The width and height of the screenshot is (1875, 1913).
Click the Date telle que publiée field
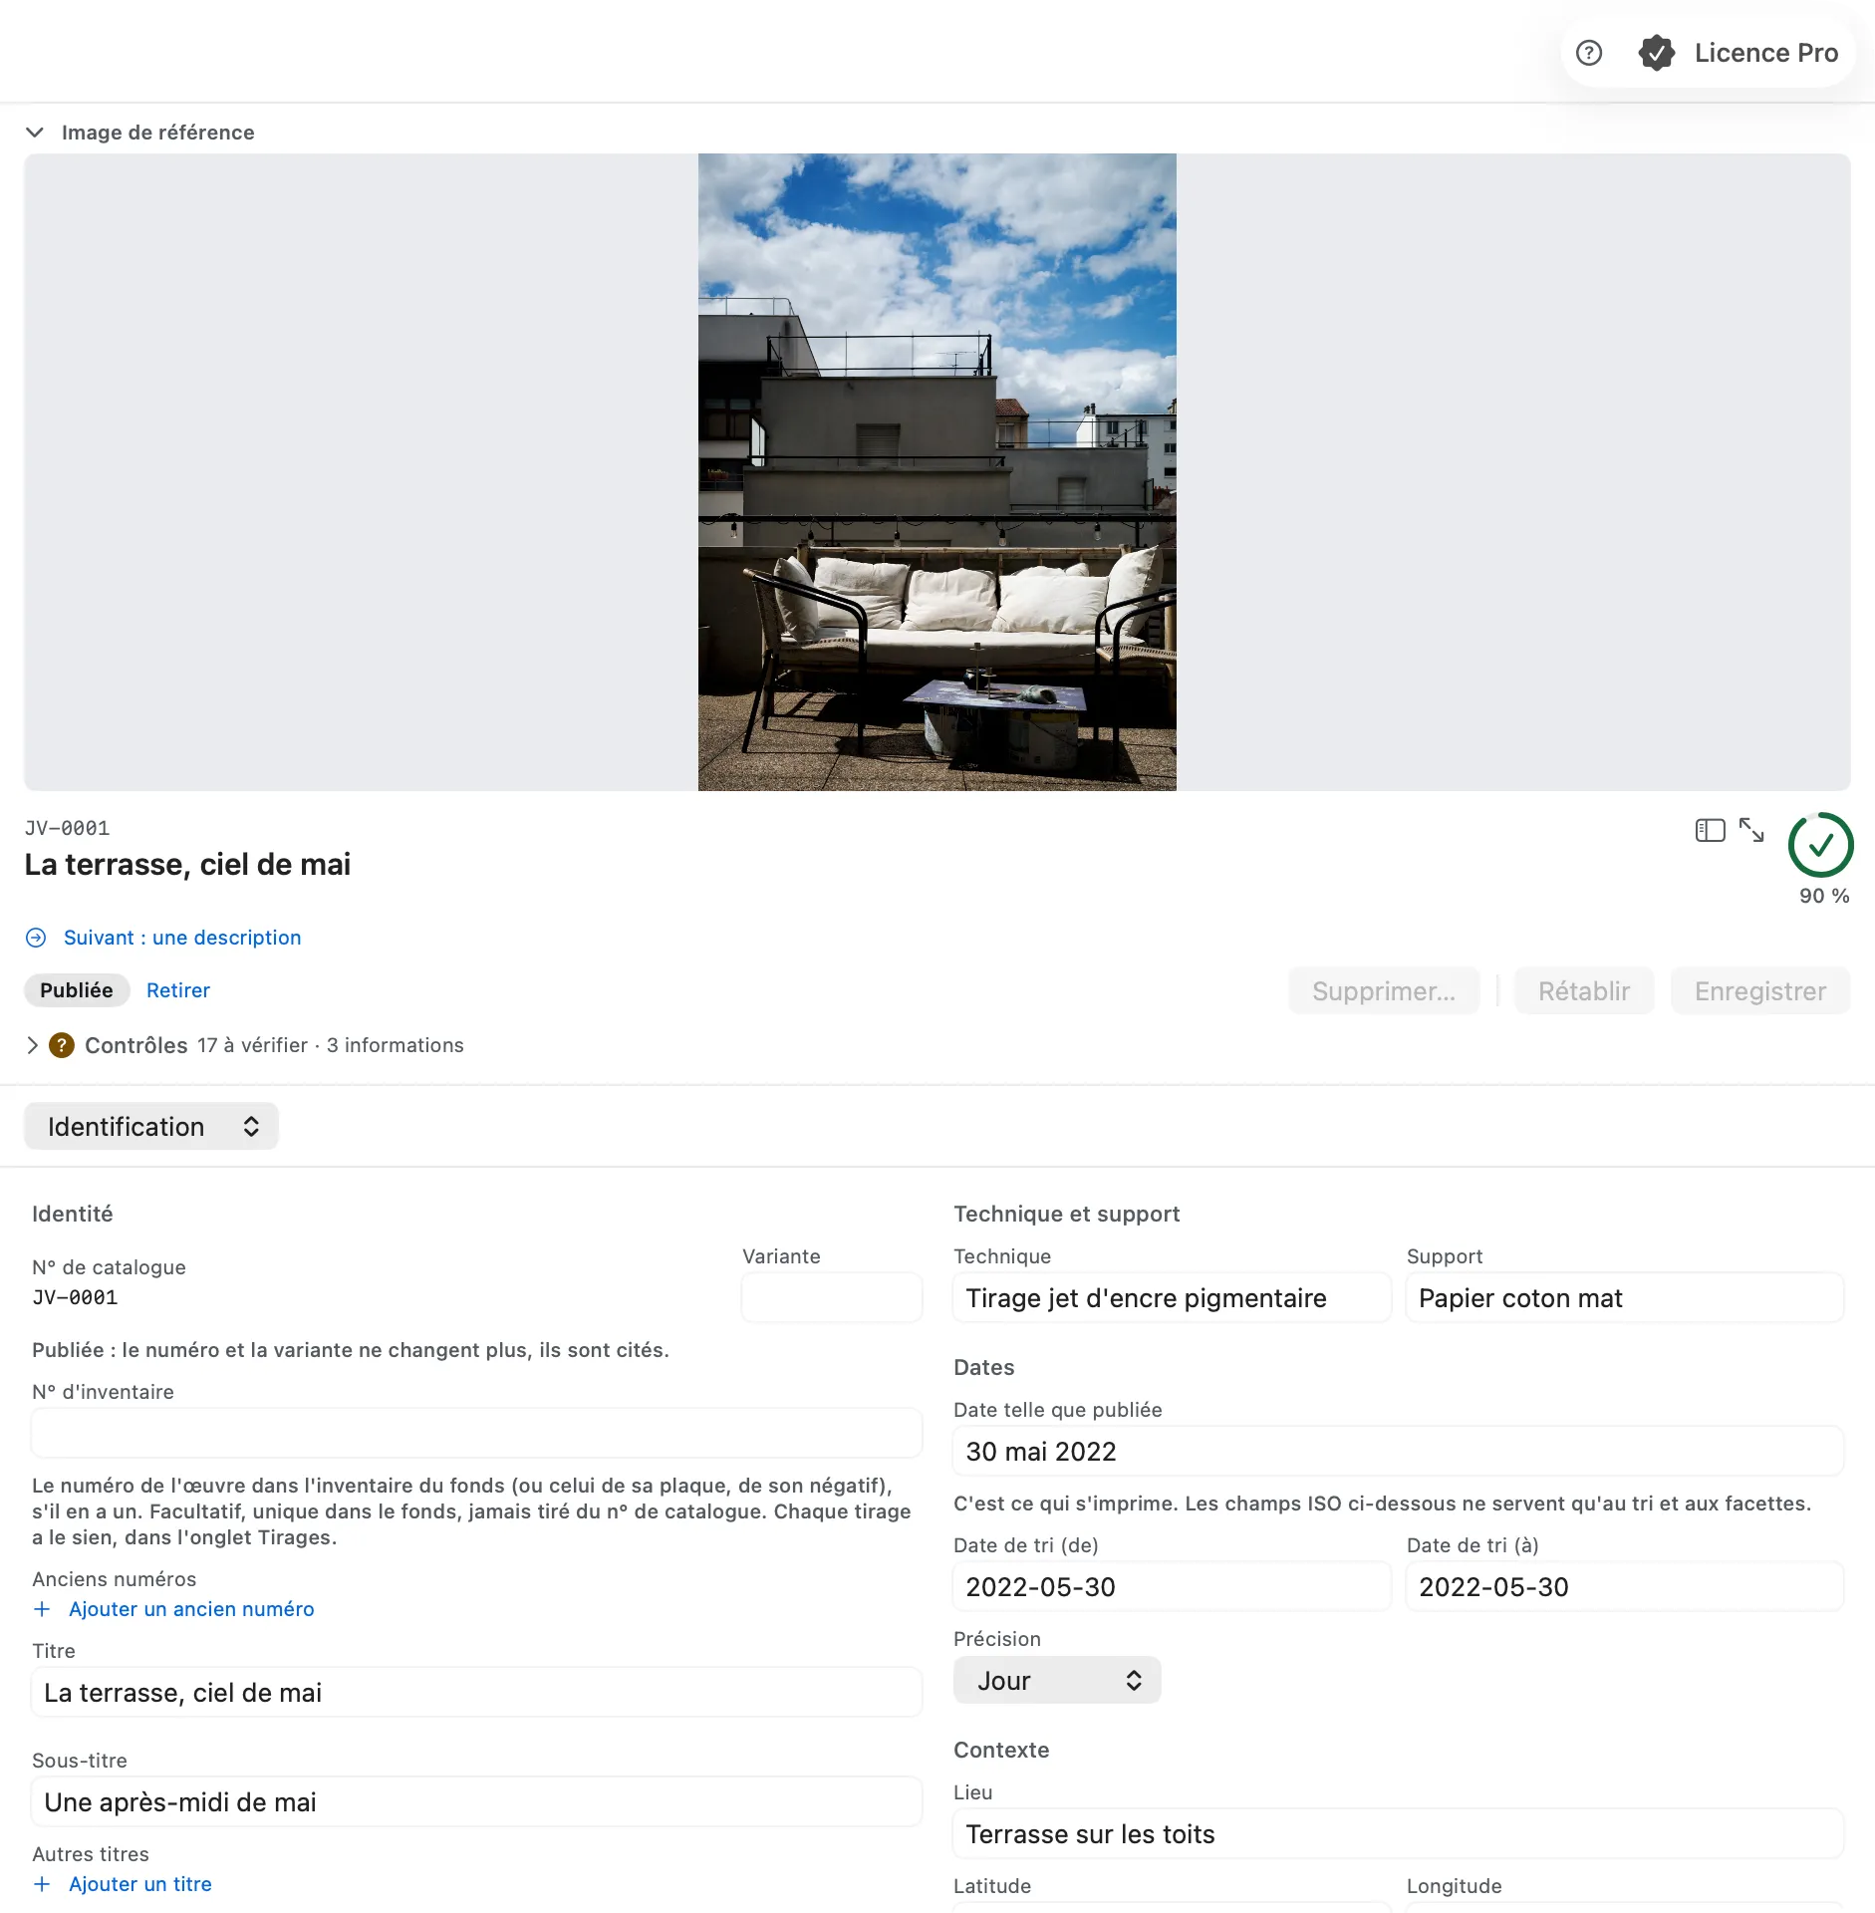pos(1399,1451)
